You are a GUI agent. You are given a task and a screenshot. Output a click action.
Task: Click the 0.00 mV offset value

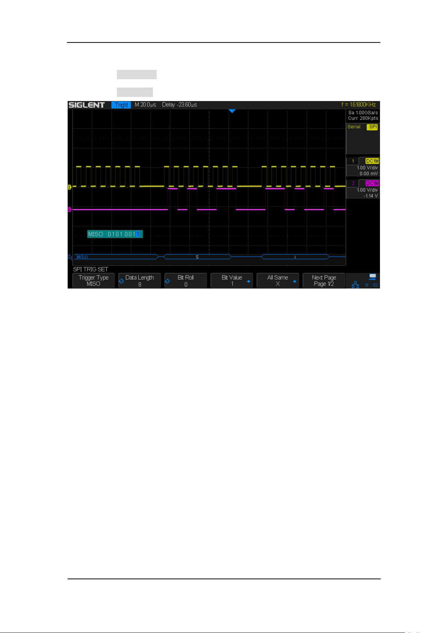[369, 174]
